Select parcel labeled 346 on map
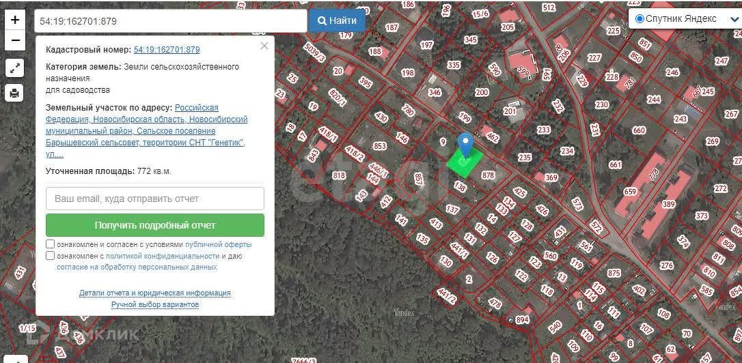 [435, 93]
